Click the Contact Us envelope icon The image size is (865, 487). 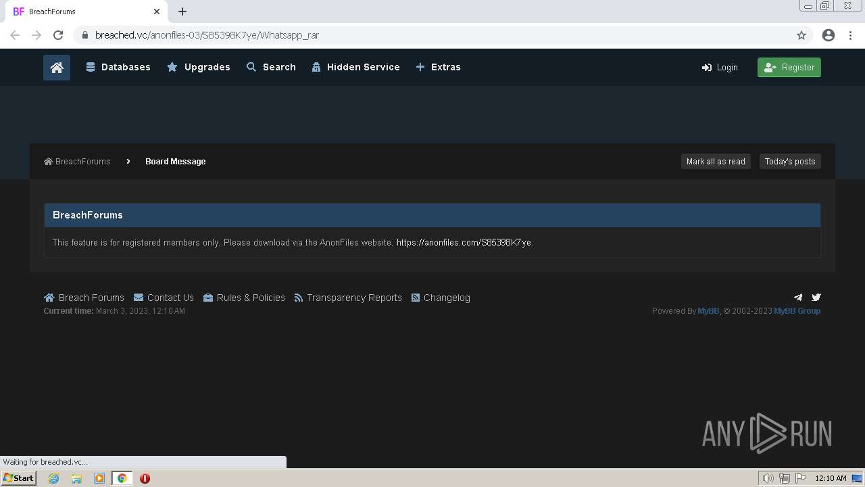click(x=139, y=298)
